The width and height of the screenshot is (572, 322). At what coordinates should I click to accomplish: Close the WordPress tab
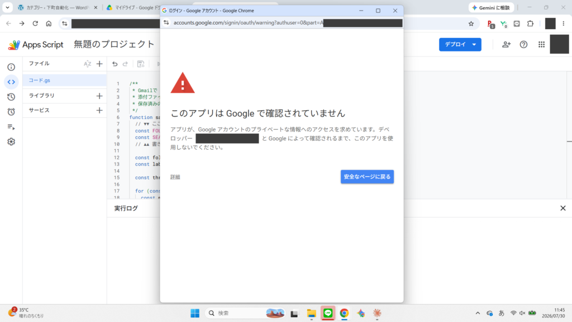[x=96, y=8]
